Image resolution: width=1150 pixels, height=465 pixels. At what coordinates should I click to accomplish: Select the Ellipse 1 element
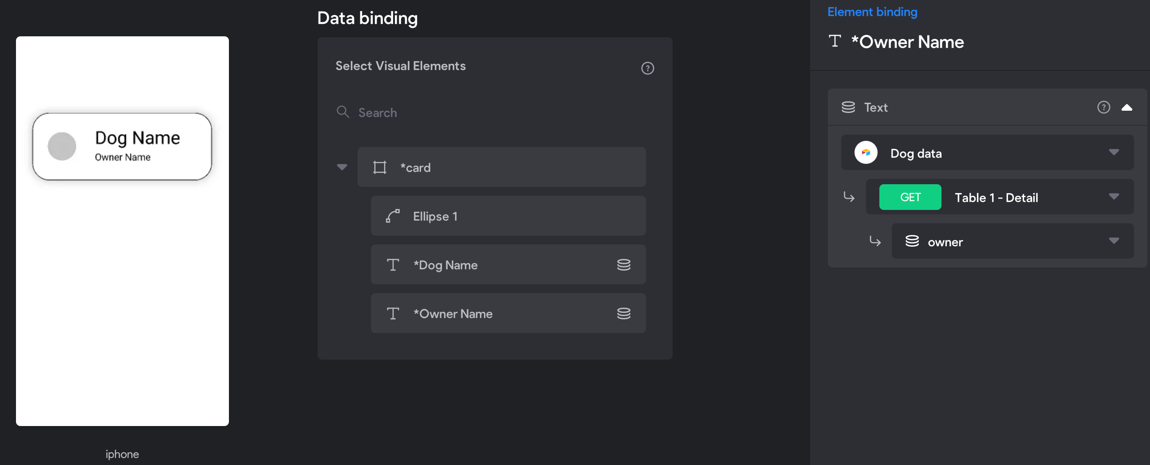[508, 216]
